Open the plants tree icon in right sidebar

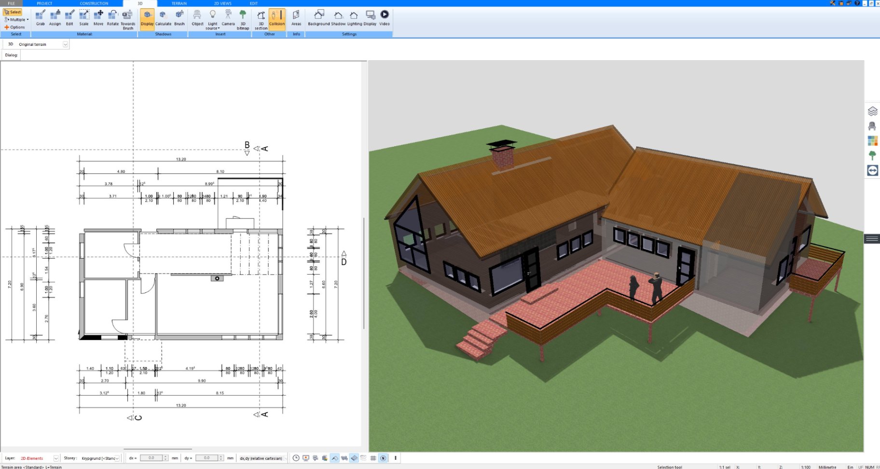coord(872,155)
